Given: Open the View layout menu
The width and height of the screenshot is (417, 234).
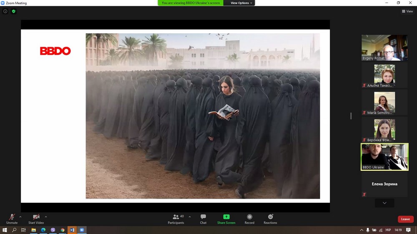Looking at the screenshot, I should [x=407, y=11].
